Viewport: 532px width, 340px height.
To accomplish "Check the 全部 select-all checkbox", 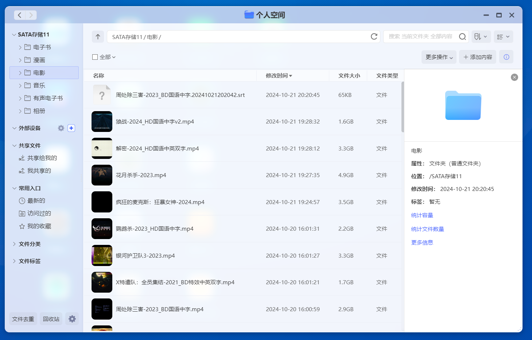I will click(94, 57).
